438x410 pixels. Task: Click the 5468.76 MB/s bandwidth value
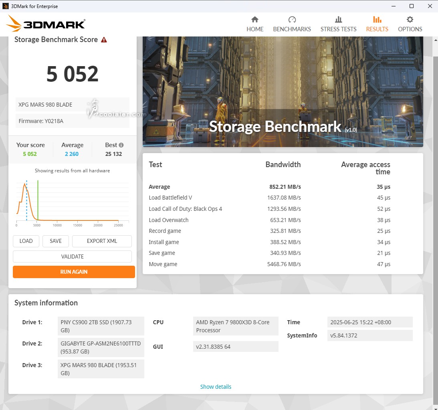click(284, 264)
